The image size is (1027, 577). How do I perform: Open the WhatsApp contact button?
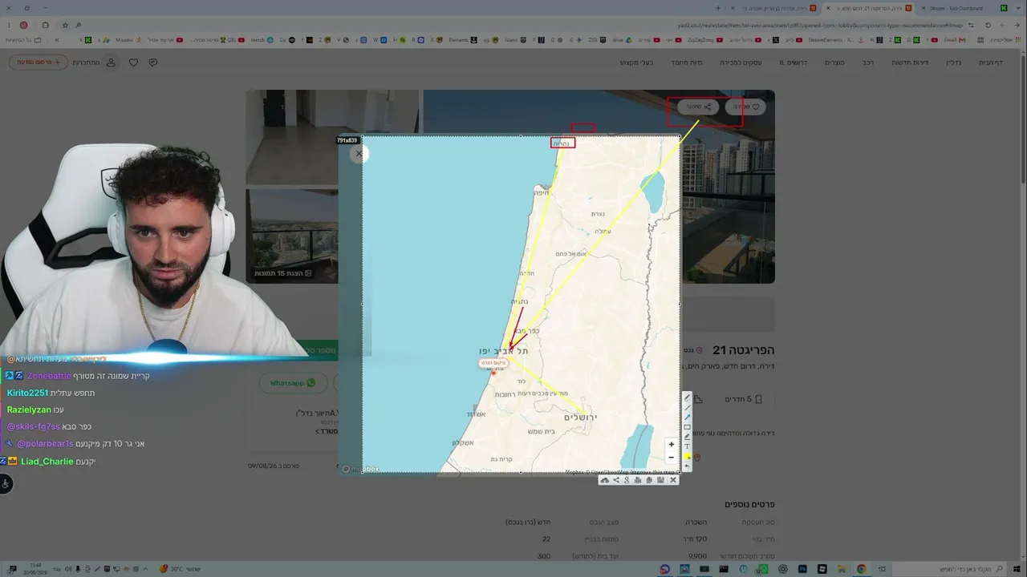[293, 383]
